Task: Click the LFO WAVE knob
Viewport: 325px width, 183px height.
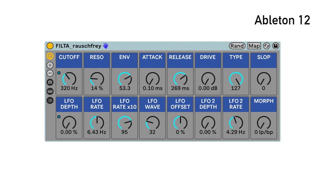Action: 153,123
